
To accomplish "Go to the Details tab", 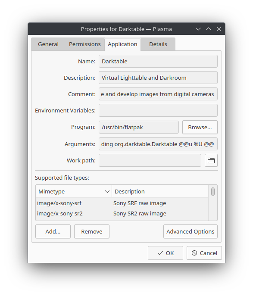I will [x=158, y=44].
